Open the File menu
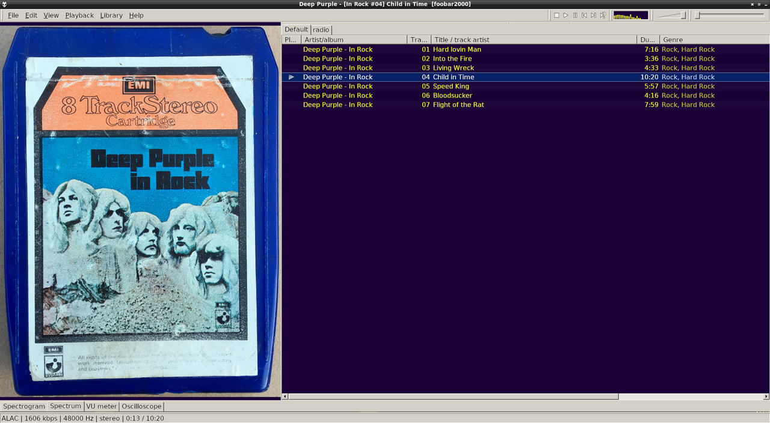 point(13,15)
